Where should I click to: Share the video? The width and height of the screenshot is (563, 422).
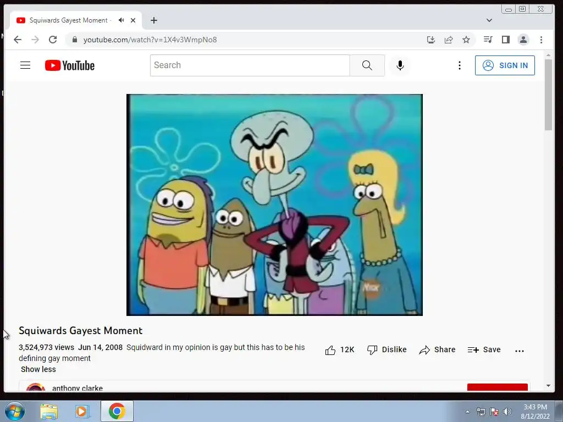[x=437, y=350]
